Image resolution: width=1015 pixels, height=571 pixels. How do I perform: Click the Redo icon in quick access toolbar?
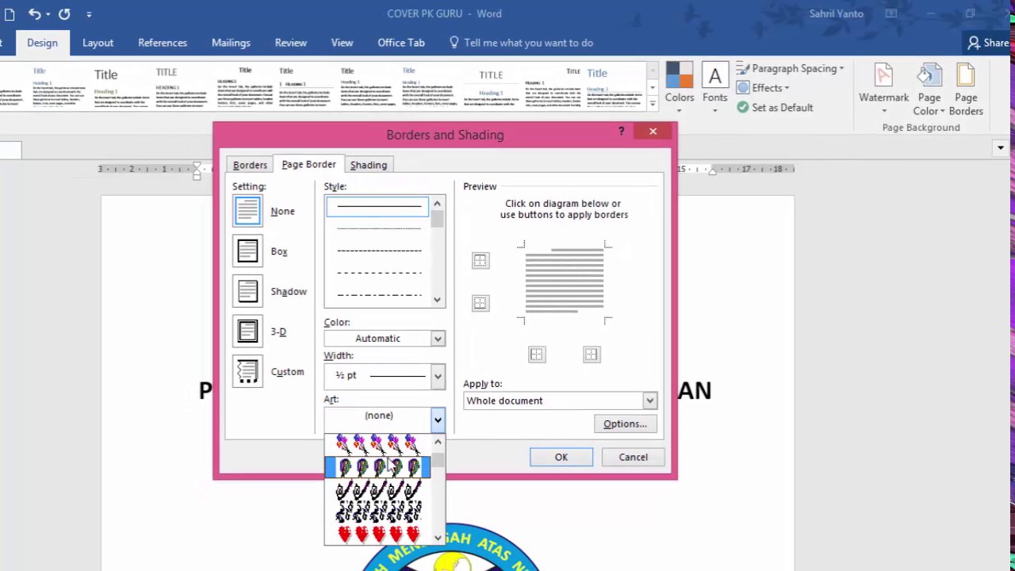point(64,13)
